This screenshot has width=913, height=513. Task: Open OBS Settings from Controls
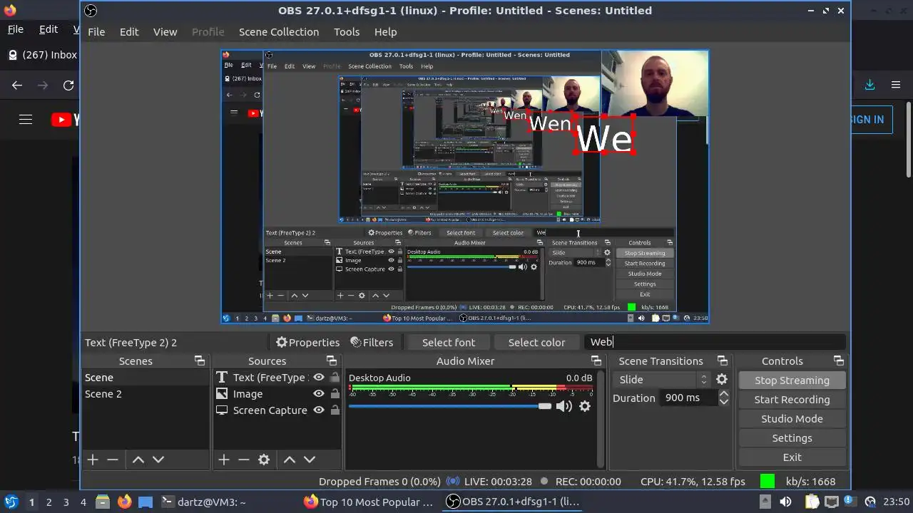coord(792,438)
